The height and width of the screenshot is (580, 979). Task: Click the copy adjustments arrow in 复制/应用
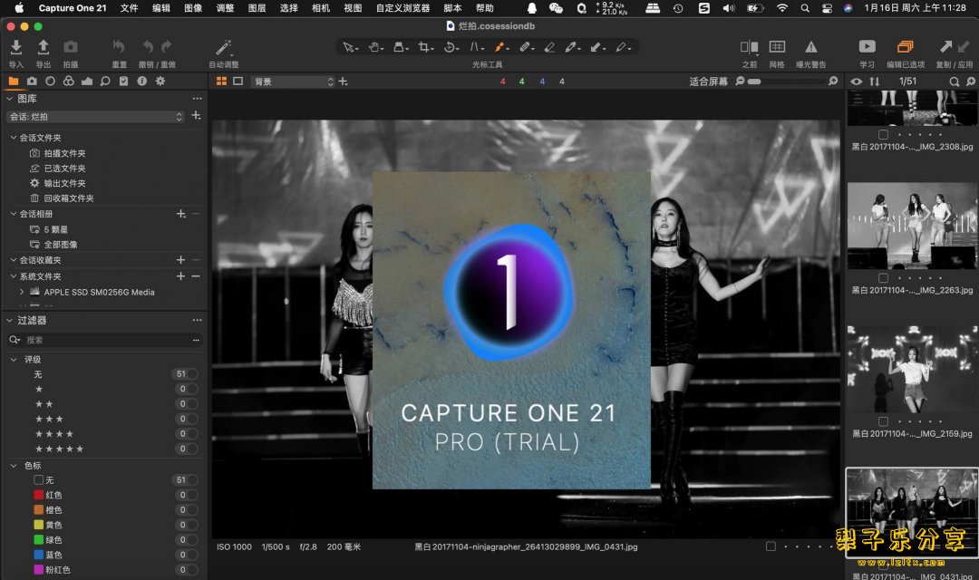[x=945, y=47]
